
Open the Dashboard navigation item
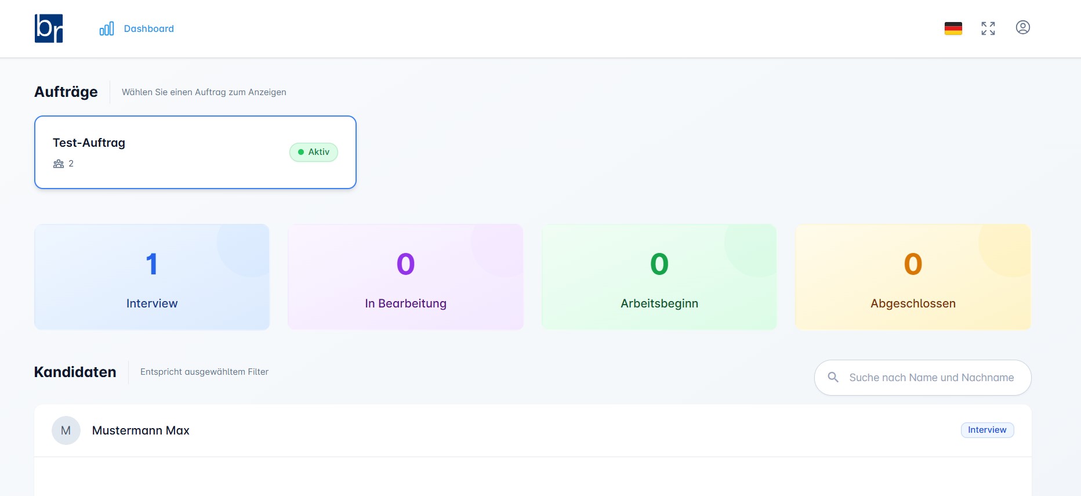pyautogui.click(x=148, y=29)
